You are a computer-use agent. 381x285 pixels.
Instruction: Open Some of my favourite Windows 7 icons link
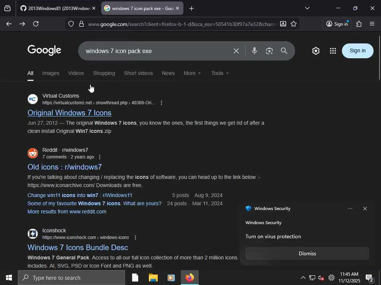pos(94,204)
